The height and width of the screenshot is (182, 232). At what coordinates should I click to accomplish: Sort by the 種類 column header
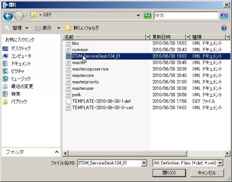click(208, 37)
